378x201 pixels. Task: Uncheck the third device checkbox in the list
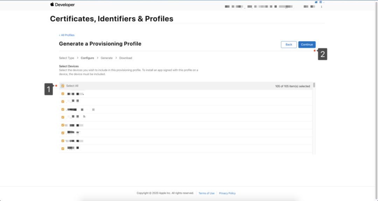tap(63, 110)
